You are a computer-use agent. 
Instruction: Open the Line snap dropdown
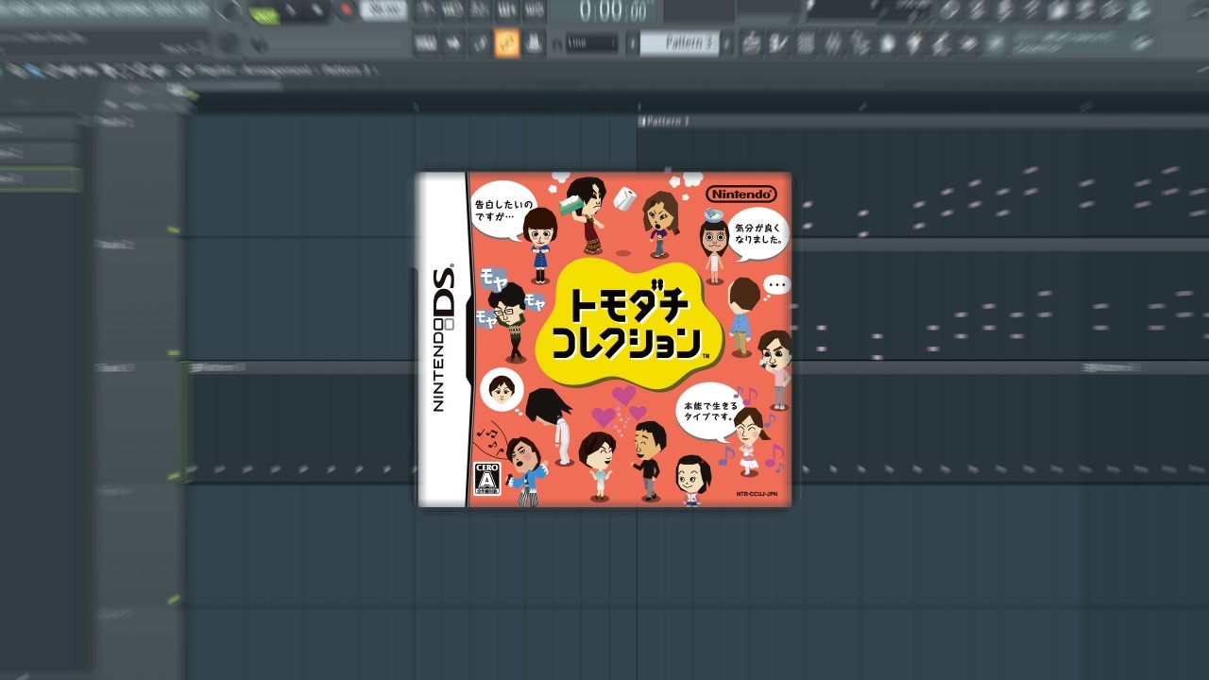coord(592,43)
